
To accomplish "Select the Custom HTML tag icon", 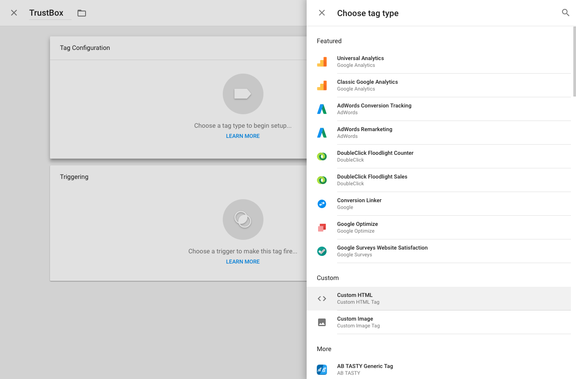I will (x=322, y=298).
